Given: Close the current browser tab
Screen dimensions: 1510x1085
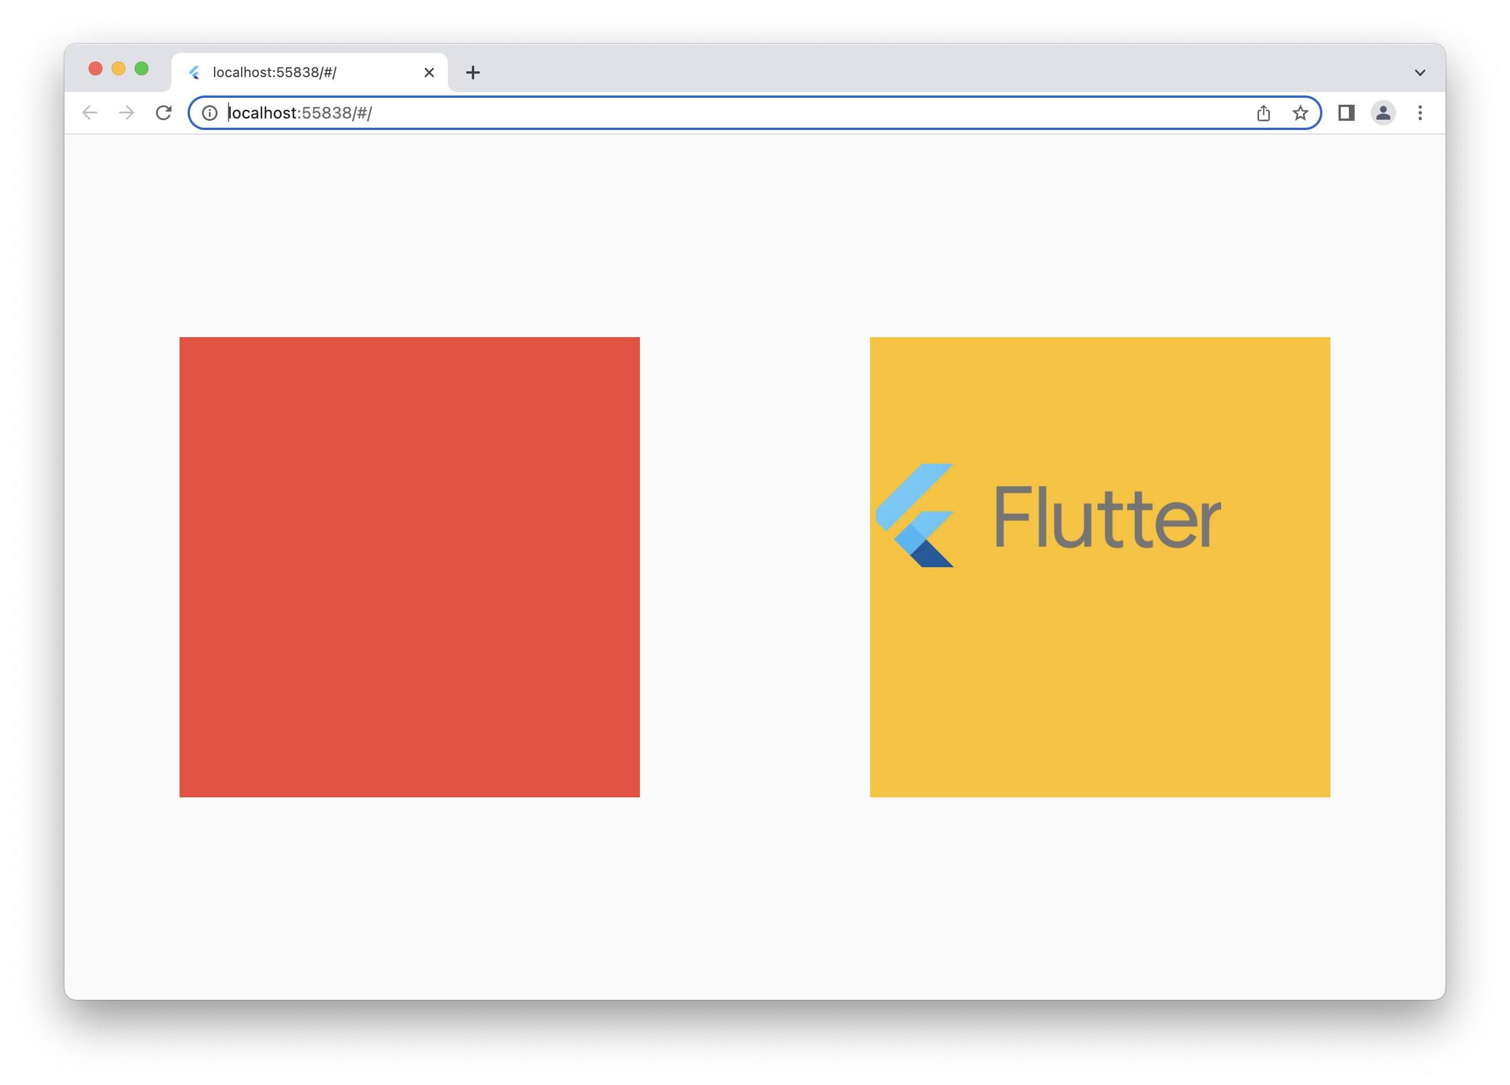Looking at the screenshot, I should point(429,72).
